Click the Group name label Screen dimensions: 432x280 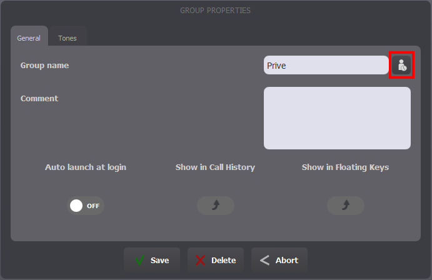coord(44,66)
